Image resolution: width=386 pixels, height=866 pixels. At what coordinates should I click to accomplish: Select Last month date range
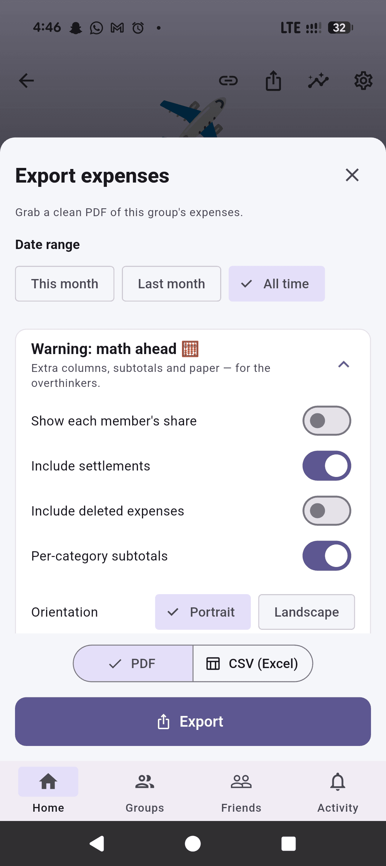click(x=172, y=284)
